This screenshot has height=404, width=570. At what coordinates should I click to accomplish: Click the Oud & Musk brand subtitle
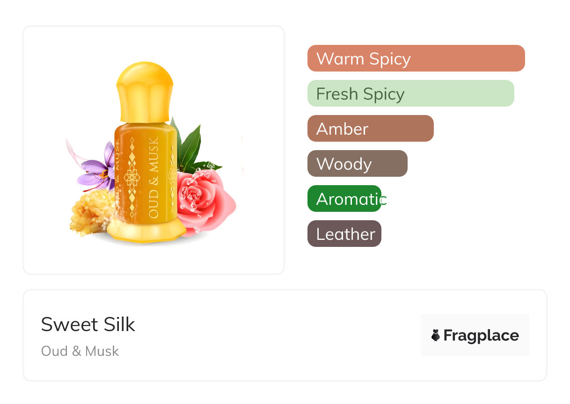(x=80, y=351)
